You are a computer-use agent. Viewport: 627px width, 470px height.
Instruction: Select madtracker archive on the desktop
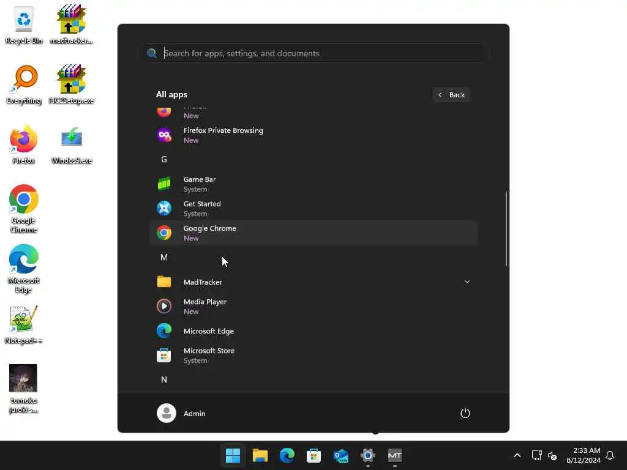click(71, 24)
